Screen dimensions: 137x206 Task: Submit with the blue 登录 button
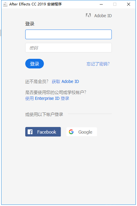tap(35, 64)
